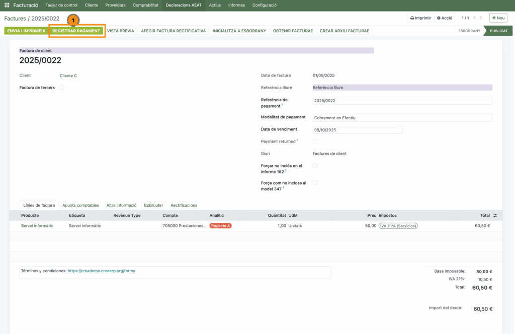Check Força com no inclosa al model 347
The image size is (515, 334).
pyautogui.click(x=315, y=183)
